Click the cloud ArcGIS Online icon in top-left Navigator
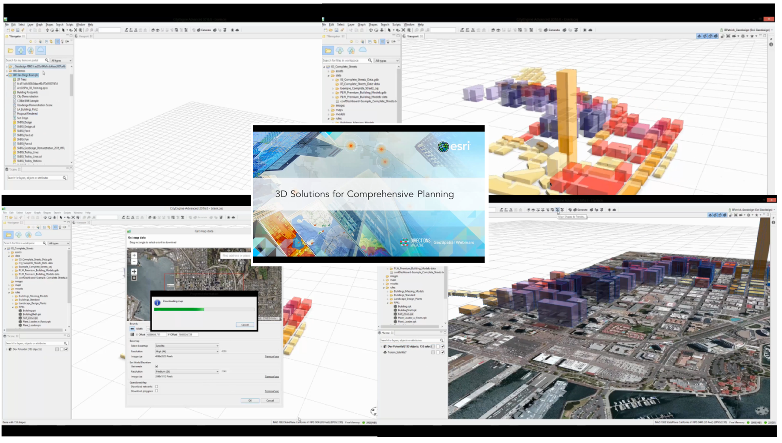Viewport: 782px width, 443px height. click(41, 50)
